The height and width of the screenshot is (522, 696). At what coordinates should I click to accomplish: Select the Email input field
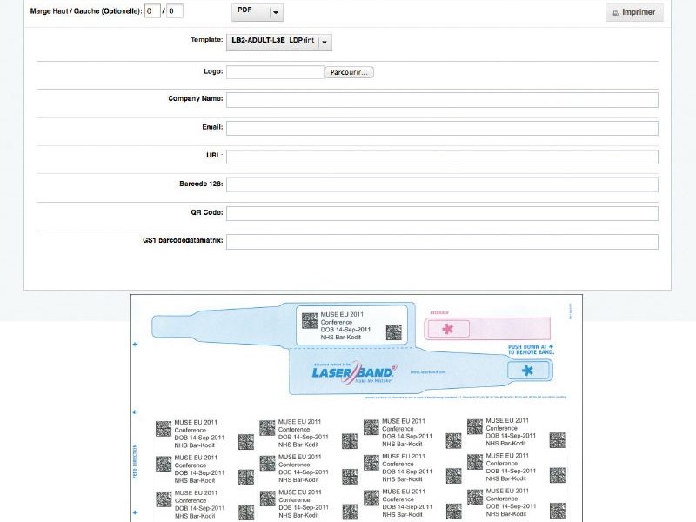tap(442, 128)
